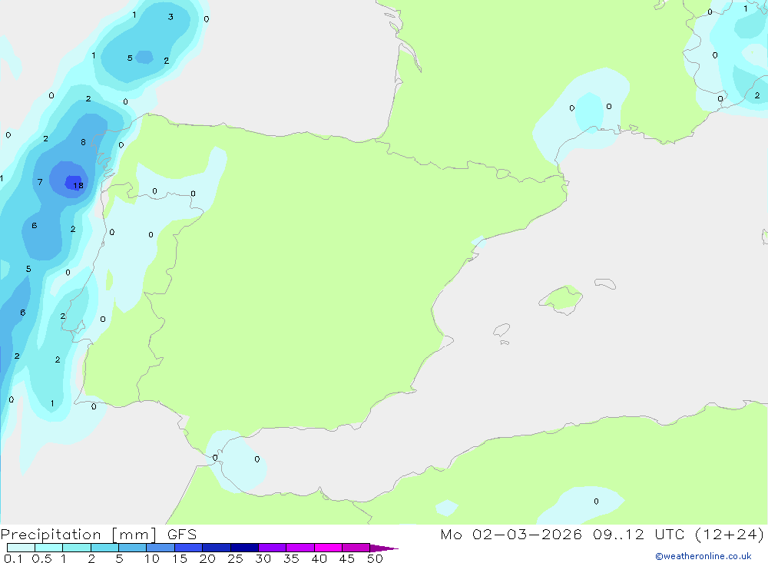Click the 45–50 mm legend color swatch
This screenshot has width=768, height=563.
coord(356,548)
